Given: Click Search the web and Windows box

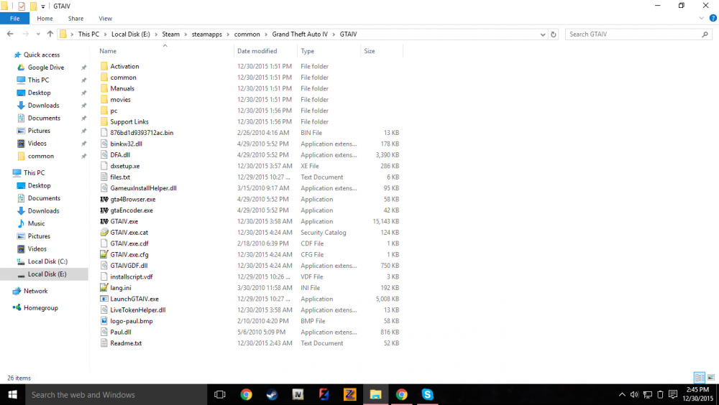Looking at the screenshot, I should (x=116, y=394).
